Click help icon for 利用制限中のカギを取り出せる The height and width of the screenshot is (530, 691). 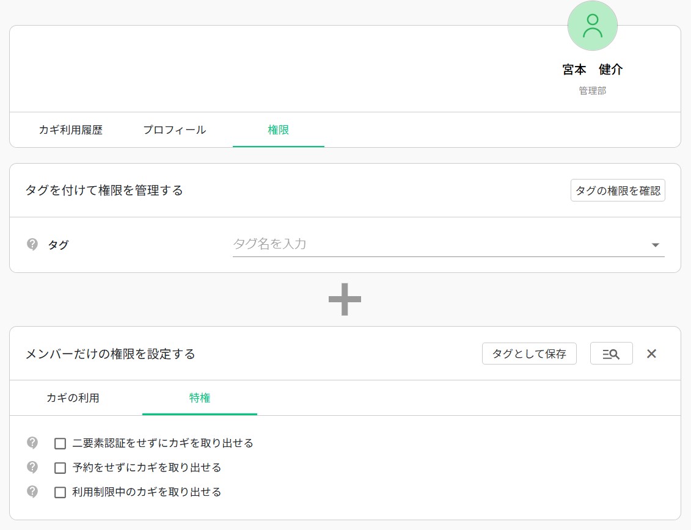pyautogui.click(x=32, y=492)
